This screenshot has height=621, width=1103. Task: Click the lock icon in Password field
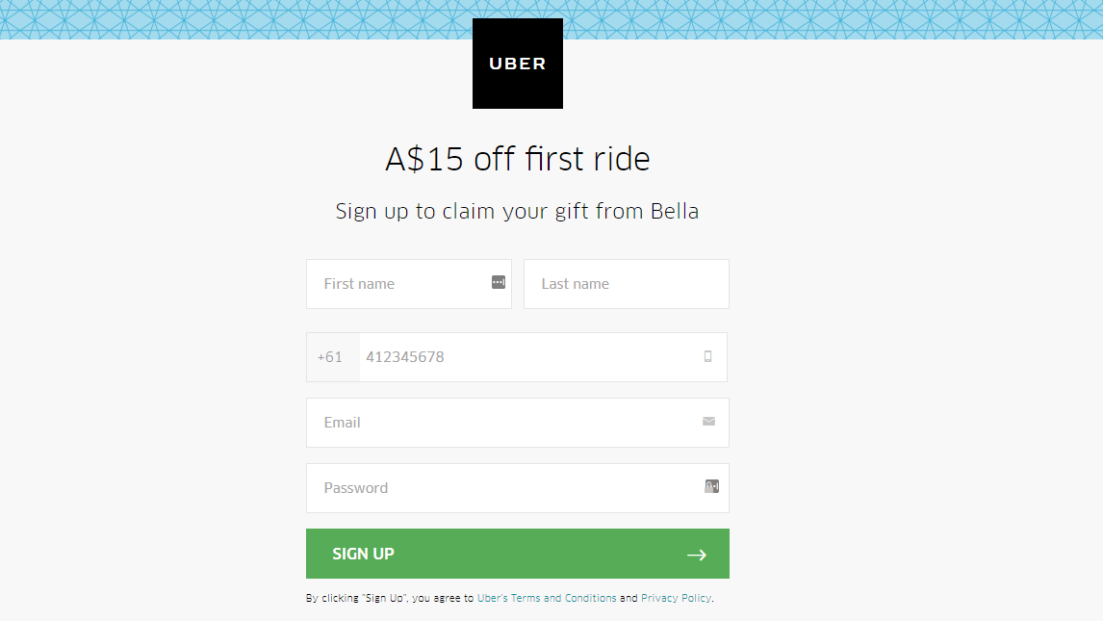(711, 486)
